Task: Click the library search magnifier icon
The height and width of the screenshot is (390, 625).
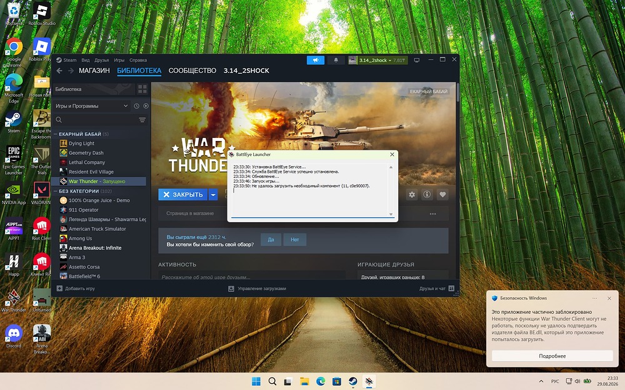Action: (59, 120)
